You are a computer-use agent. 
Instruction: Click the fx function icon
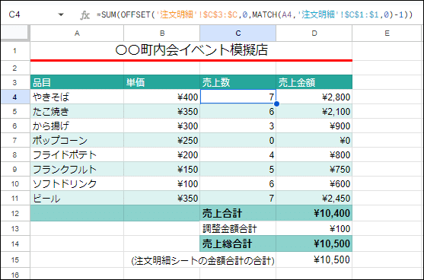[84, 15]
